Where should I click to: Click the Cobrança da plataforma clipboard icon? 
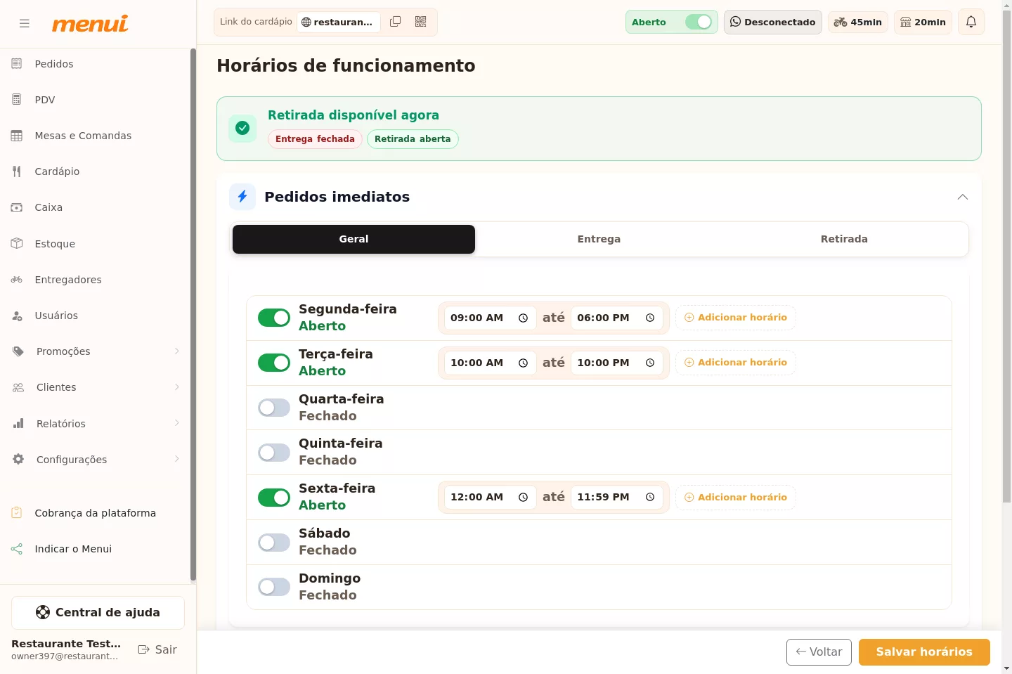pyautogui.click(x=17, y=513)
